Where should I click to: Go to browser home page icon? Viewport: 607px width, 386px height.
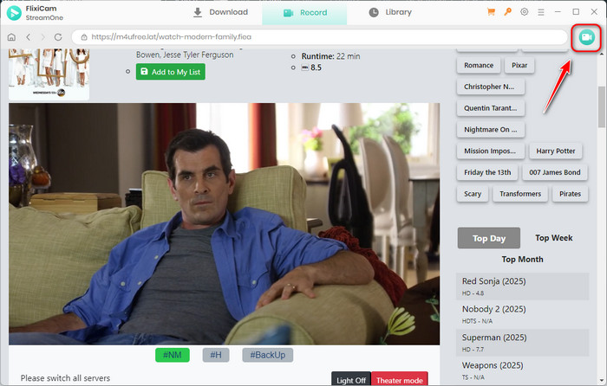point(11,37)
